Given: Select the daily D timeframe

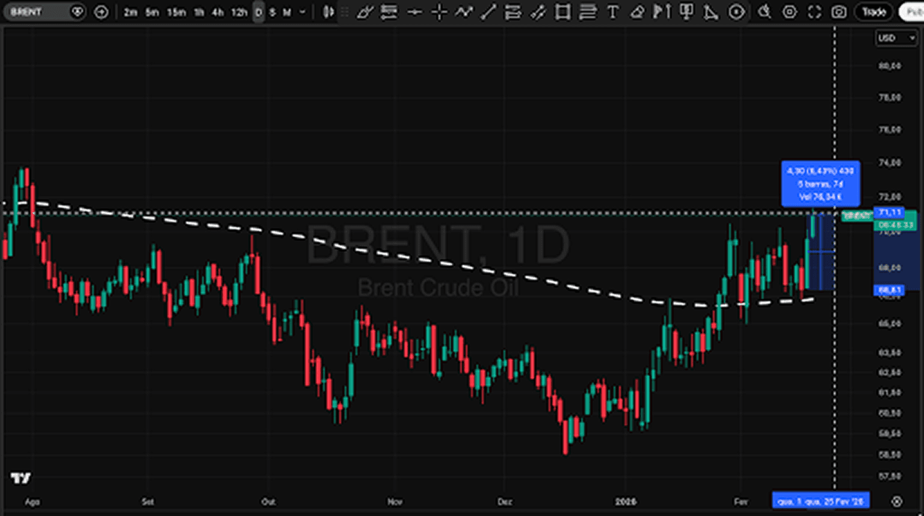Looking at the screenshot, I should (259, 12).
